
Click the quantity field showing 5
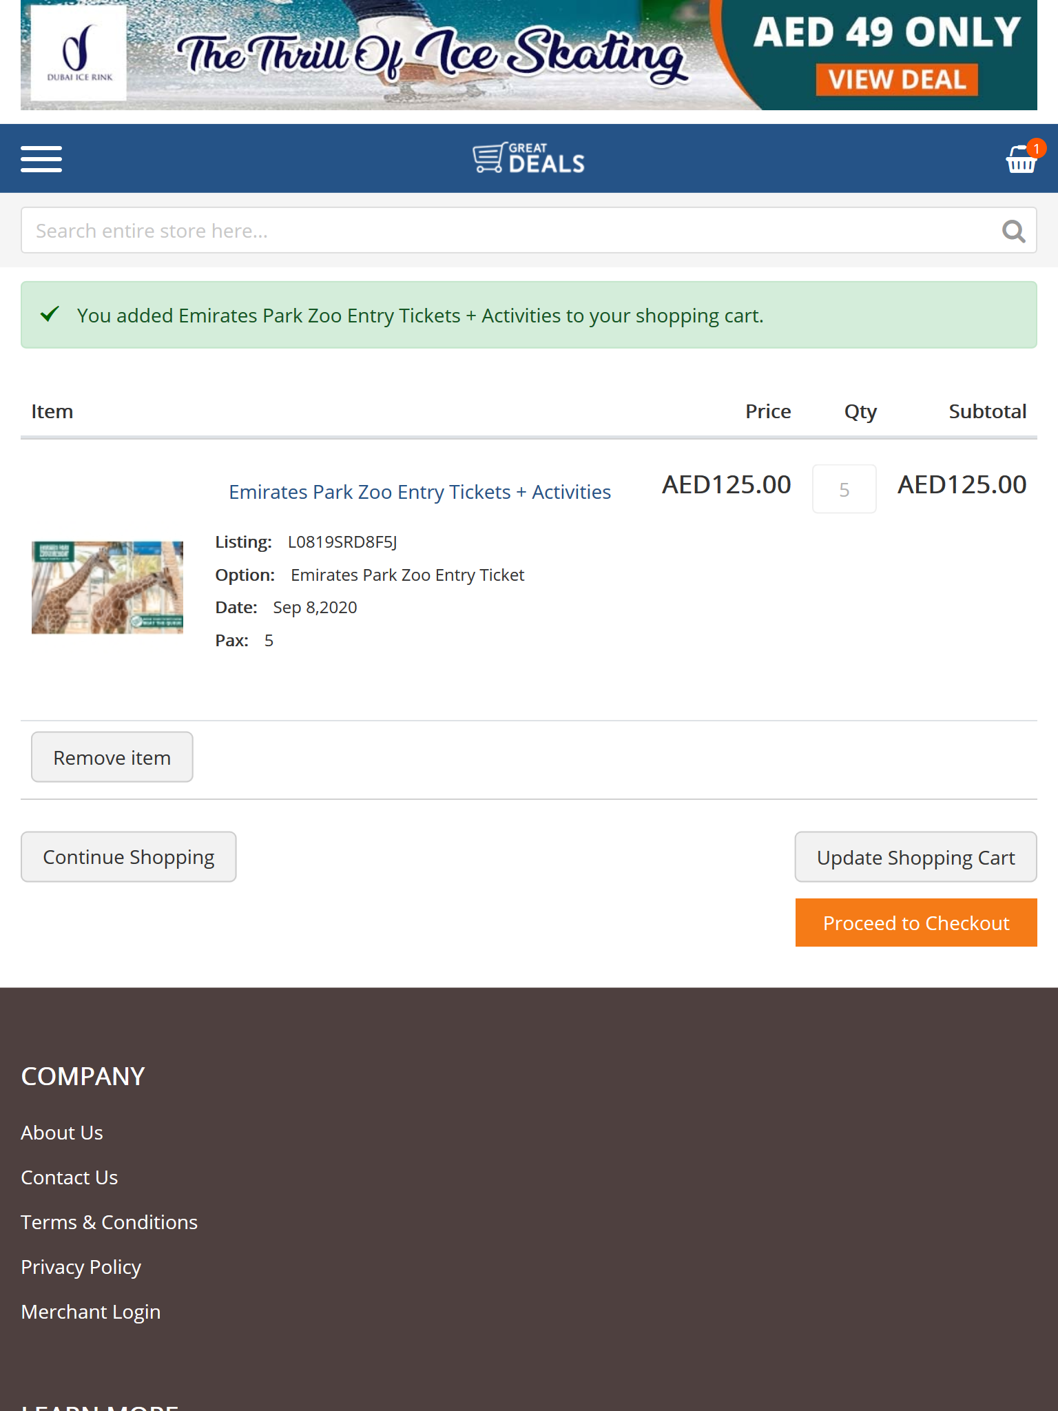[x=844, y=489]
